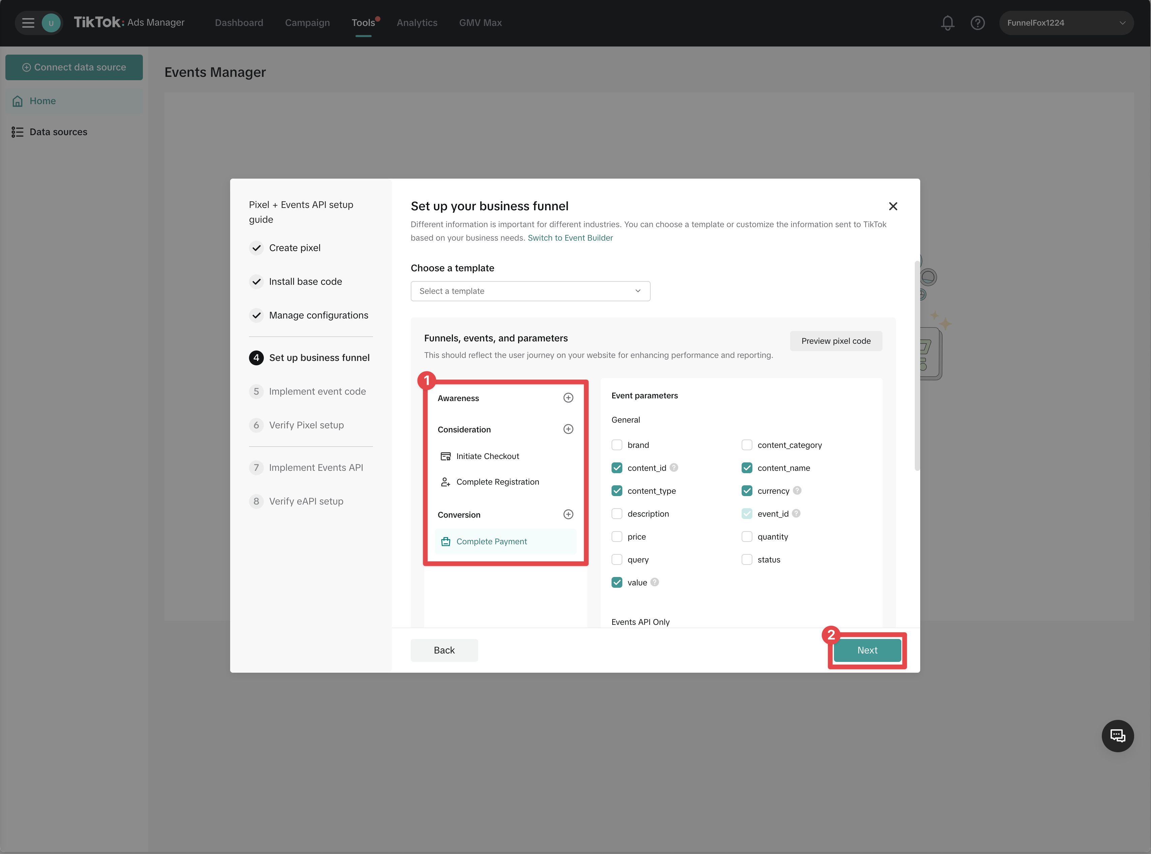This screenshot has width=1151, height=854.
Task: Open the hamburger menu icon
Action: coord(28,23)
